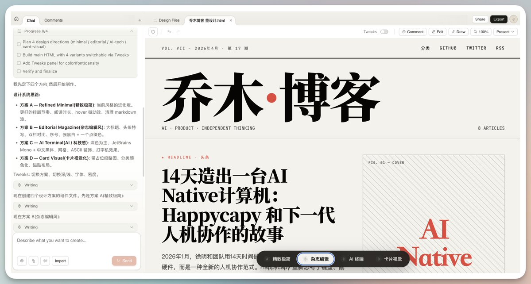Click the 乔木·博客 masthead title

(x=271, y=97)
